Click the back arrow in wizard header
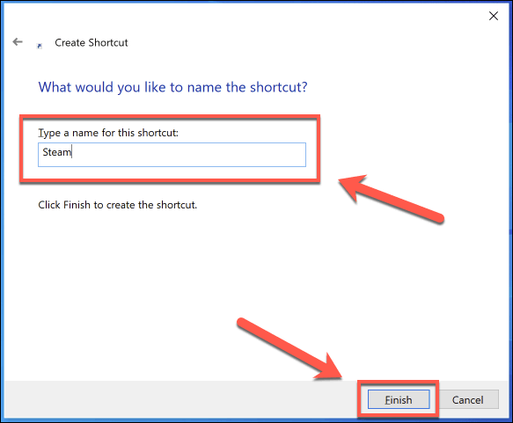Image resolution: width=513 pixels, height=423 pixels. [x=18, y=42]
